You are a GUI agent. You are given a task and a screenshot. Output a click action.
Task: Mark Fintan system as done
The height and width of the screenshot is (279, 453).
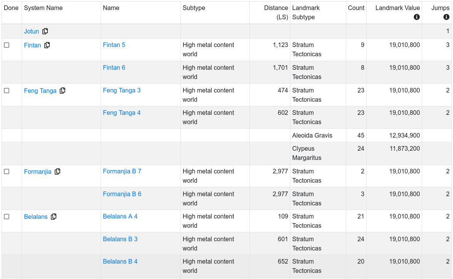7,45
